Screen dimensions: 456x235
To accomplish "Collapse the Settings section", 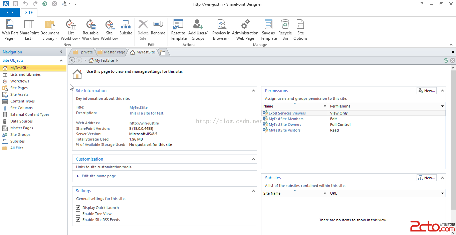I will [253, 191].
